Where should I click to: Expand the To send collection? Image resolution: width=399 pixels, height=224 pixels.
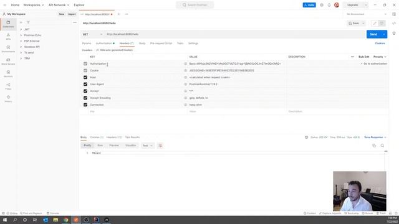pyautogui.click(x=21, y=53)
